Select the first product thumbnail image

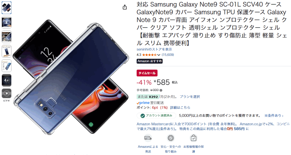7,8
